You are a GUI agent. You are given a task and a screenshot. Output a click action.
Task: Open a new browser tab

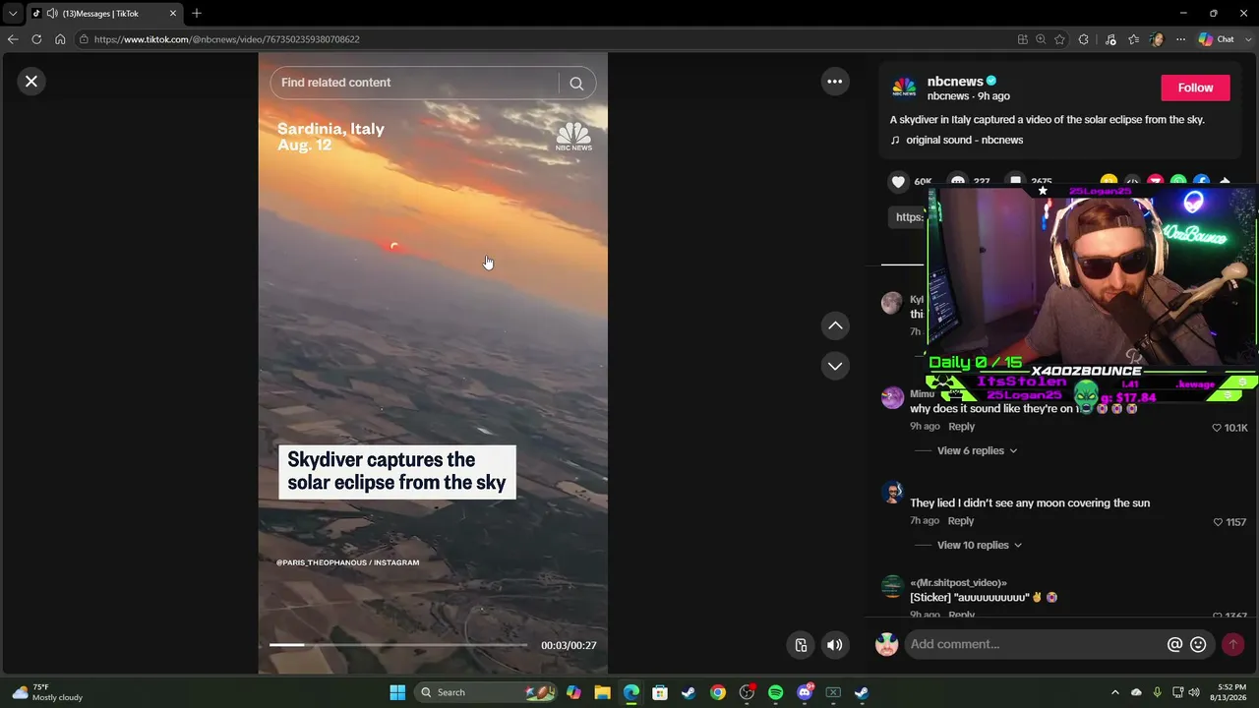[197, 13]
